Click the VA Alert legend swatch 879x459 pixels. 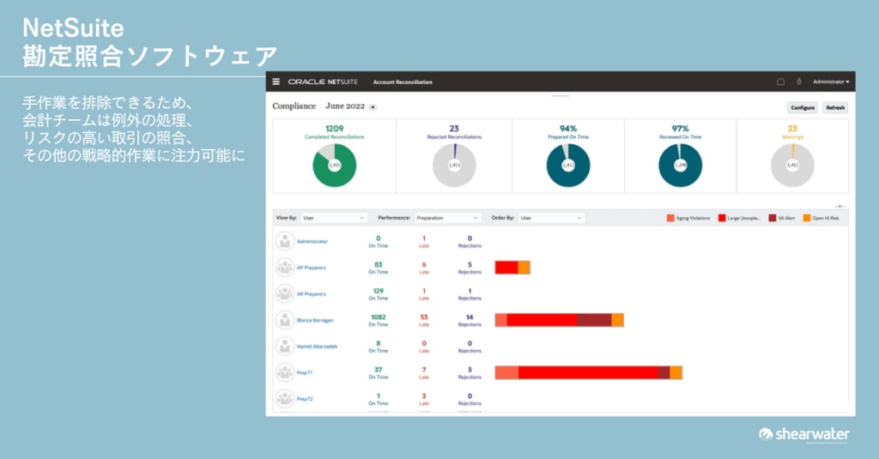(x=773, y=218)
